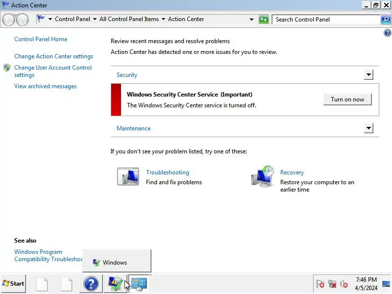Open View archived messages link
Image resolution: width=392 pixels, height=294 pixels.
point(45,86)
